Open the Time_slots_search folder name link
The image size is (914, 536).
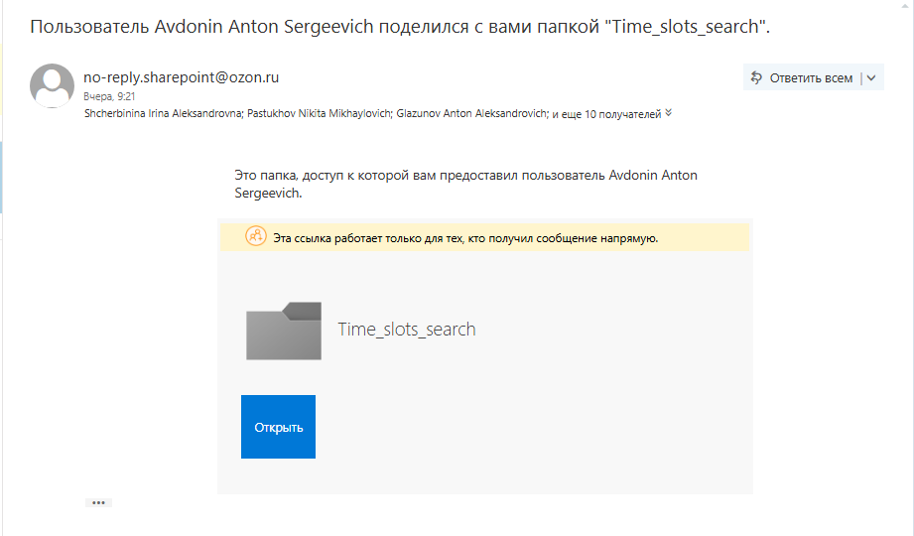406,330
